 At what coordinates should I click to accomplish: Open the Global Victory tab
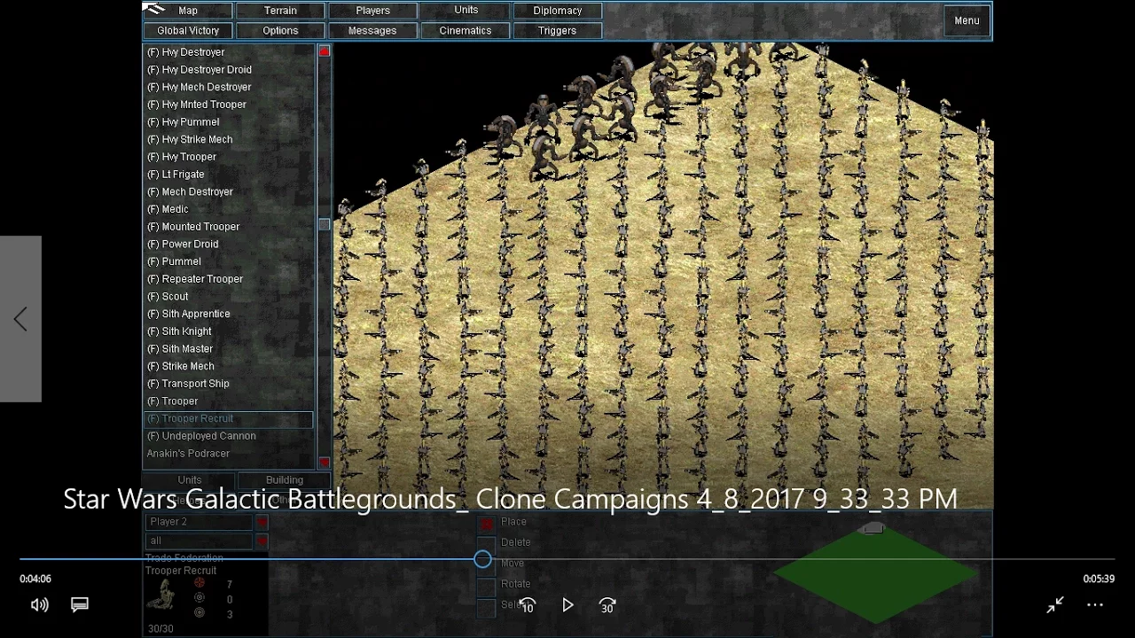point(188,30)
